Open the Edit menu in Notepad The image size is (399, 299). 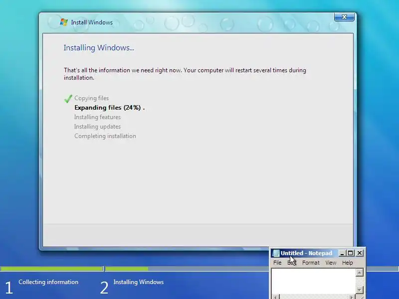click(292, 263)
